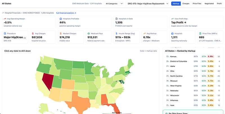225x114 pixels.
Task: Click the Avg Operating Margin trend icon
Action: [5, 19]
